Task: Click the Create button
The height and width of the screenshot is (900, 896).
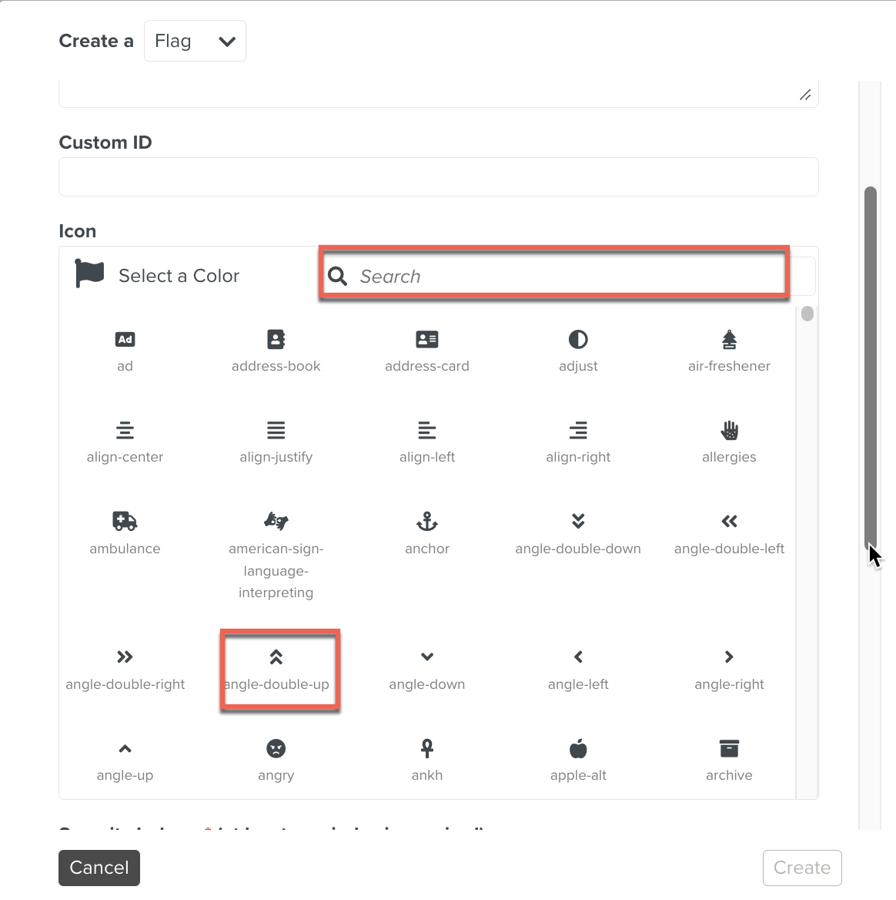Action: point(801,868)
